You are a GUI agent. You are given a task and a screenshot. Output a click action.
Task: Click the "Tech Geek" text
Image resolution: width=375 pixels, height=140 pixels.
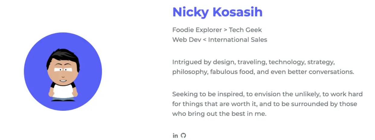pyautogui.click(x=245, y=30)
